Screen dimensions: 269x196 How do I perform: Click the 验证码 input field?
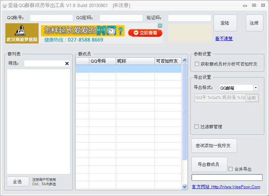click(190, 18)
